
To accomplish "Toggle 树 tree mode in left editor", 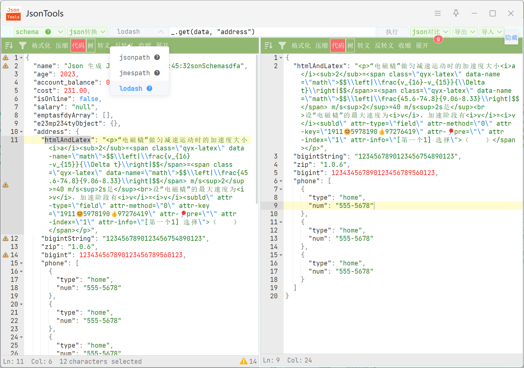I will pos(90,46).
